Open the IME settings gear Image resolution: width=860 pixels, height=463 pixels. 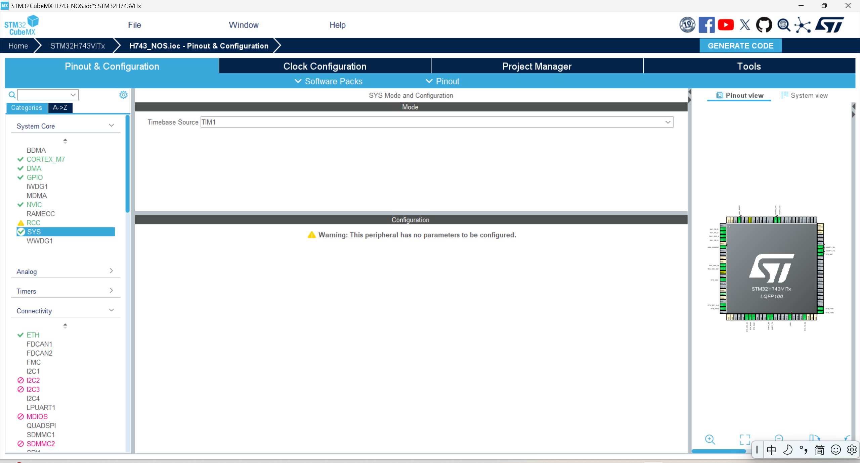click(x=852, y=450)
